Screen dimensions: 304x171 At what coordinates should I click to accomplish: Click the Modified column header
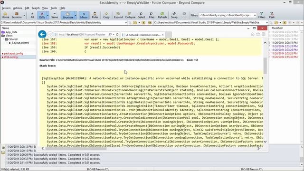tap(277, 28)
